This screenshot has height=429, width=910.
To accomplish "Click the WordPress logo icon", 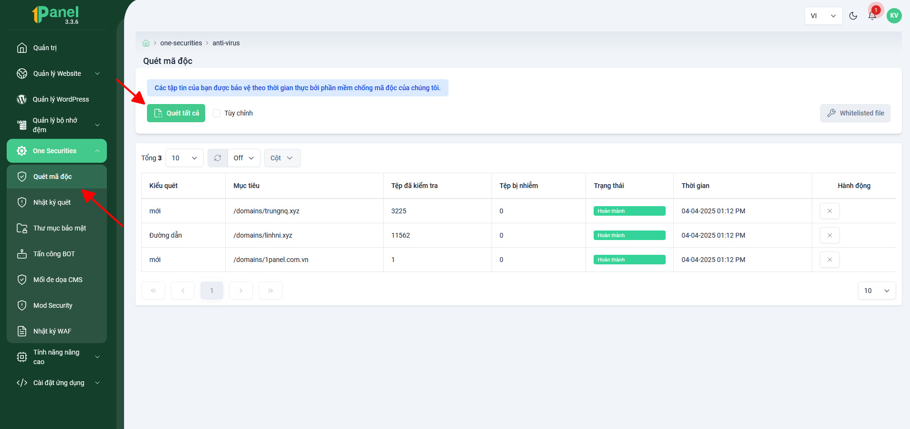I will point(21,99).
